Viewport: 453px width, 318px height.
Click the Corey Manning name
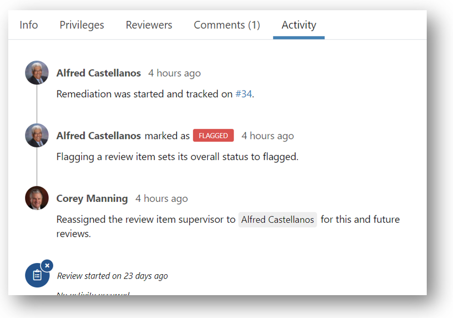[x=92, y=199]
